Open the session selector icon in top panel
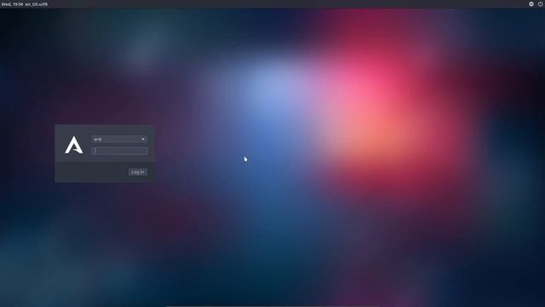 click(x=531, y=3)
